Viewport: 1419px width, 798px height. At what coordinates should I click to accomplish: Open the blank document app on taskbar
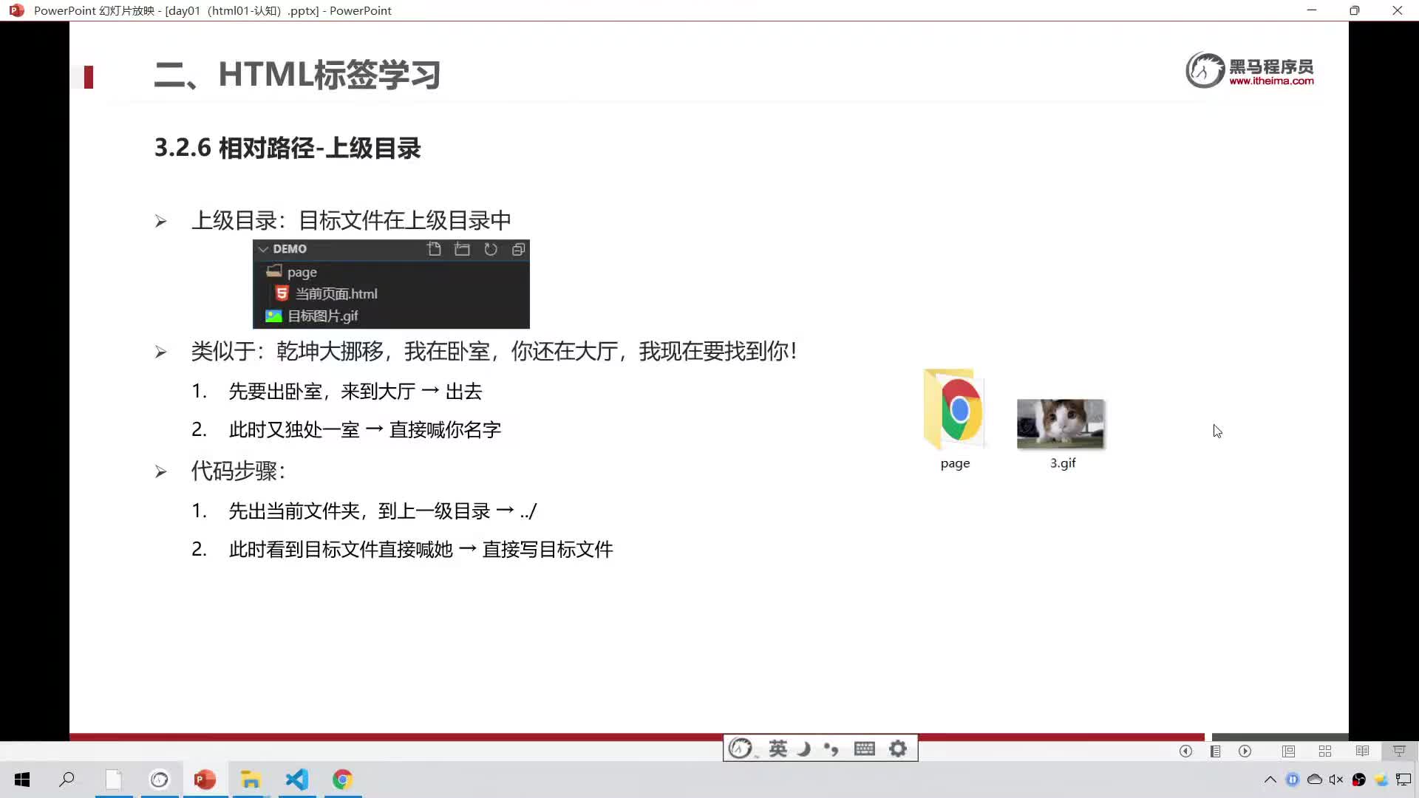(x=113, y=780)
